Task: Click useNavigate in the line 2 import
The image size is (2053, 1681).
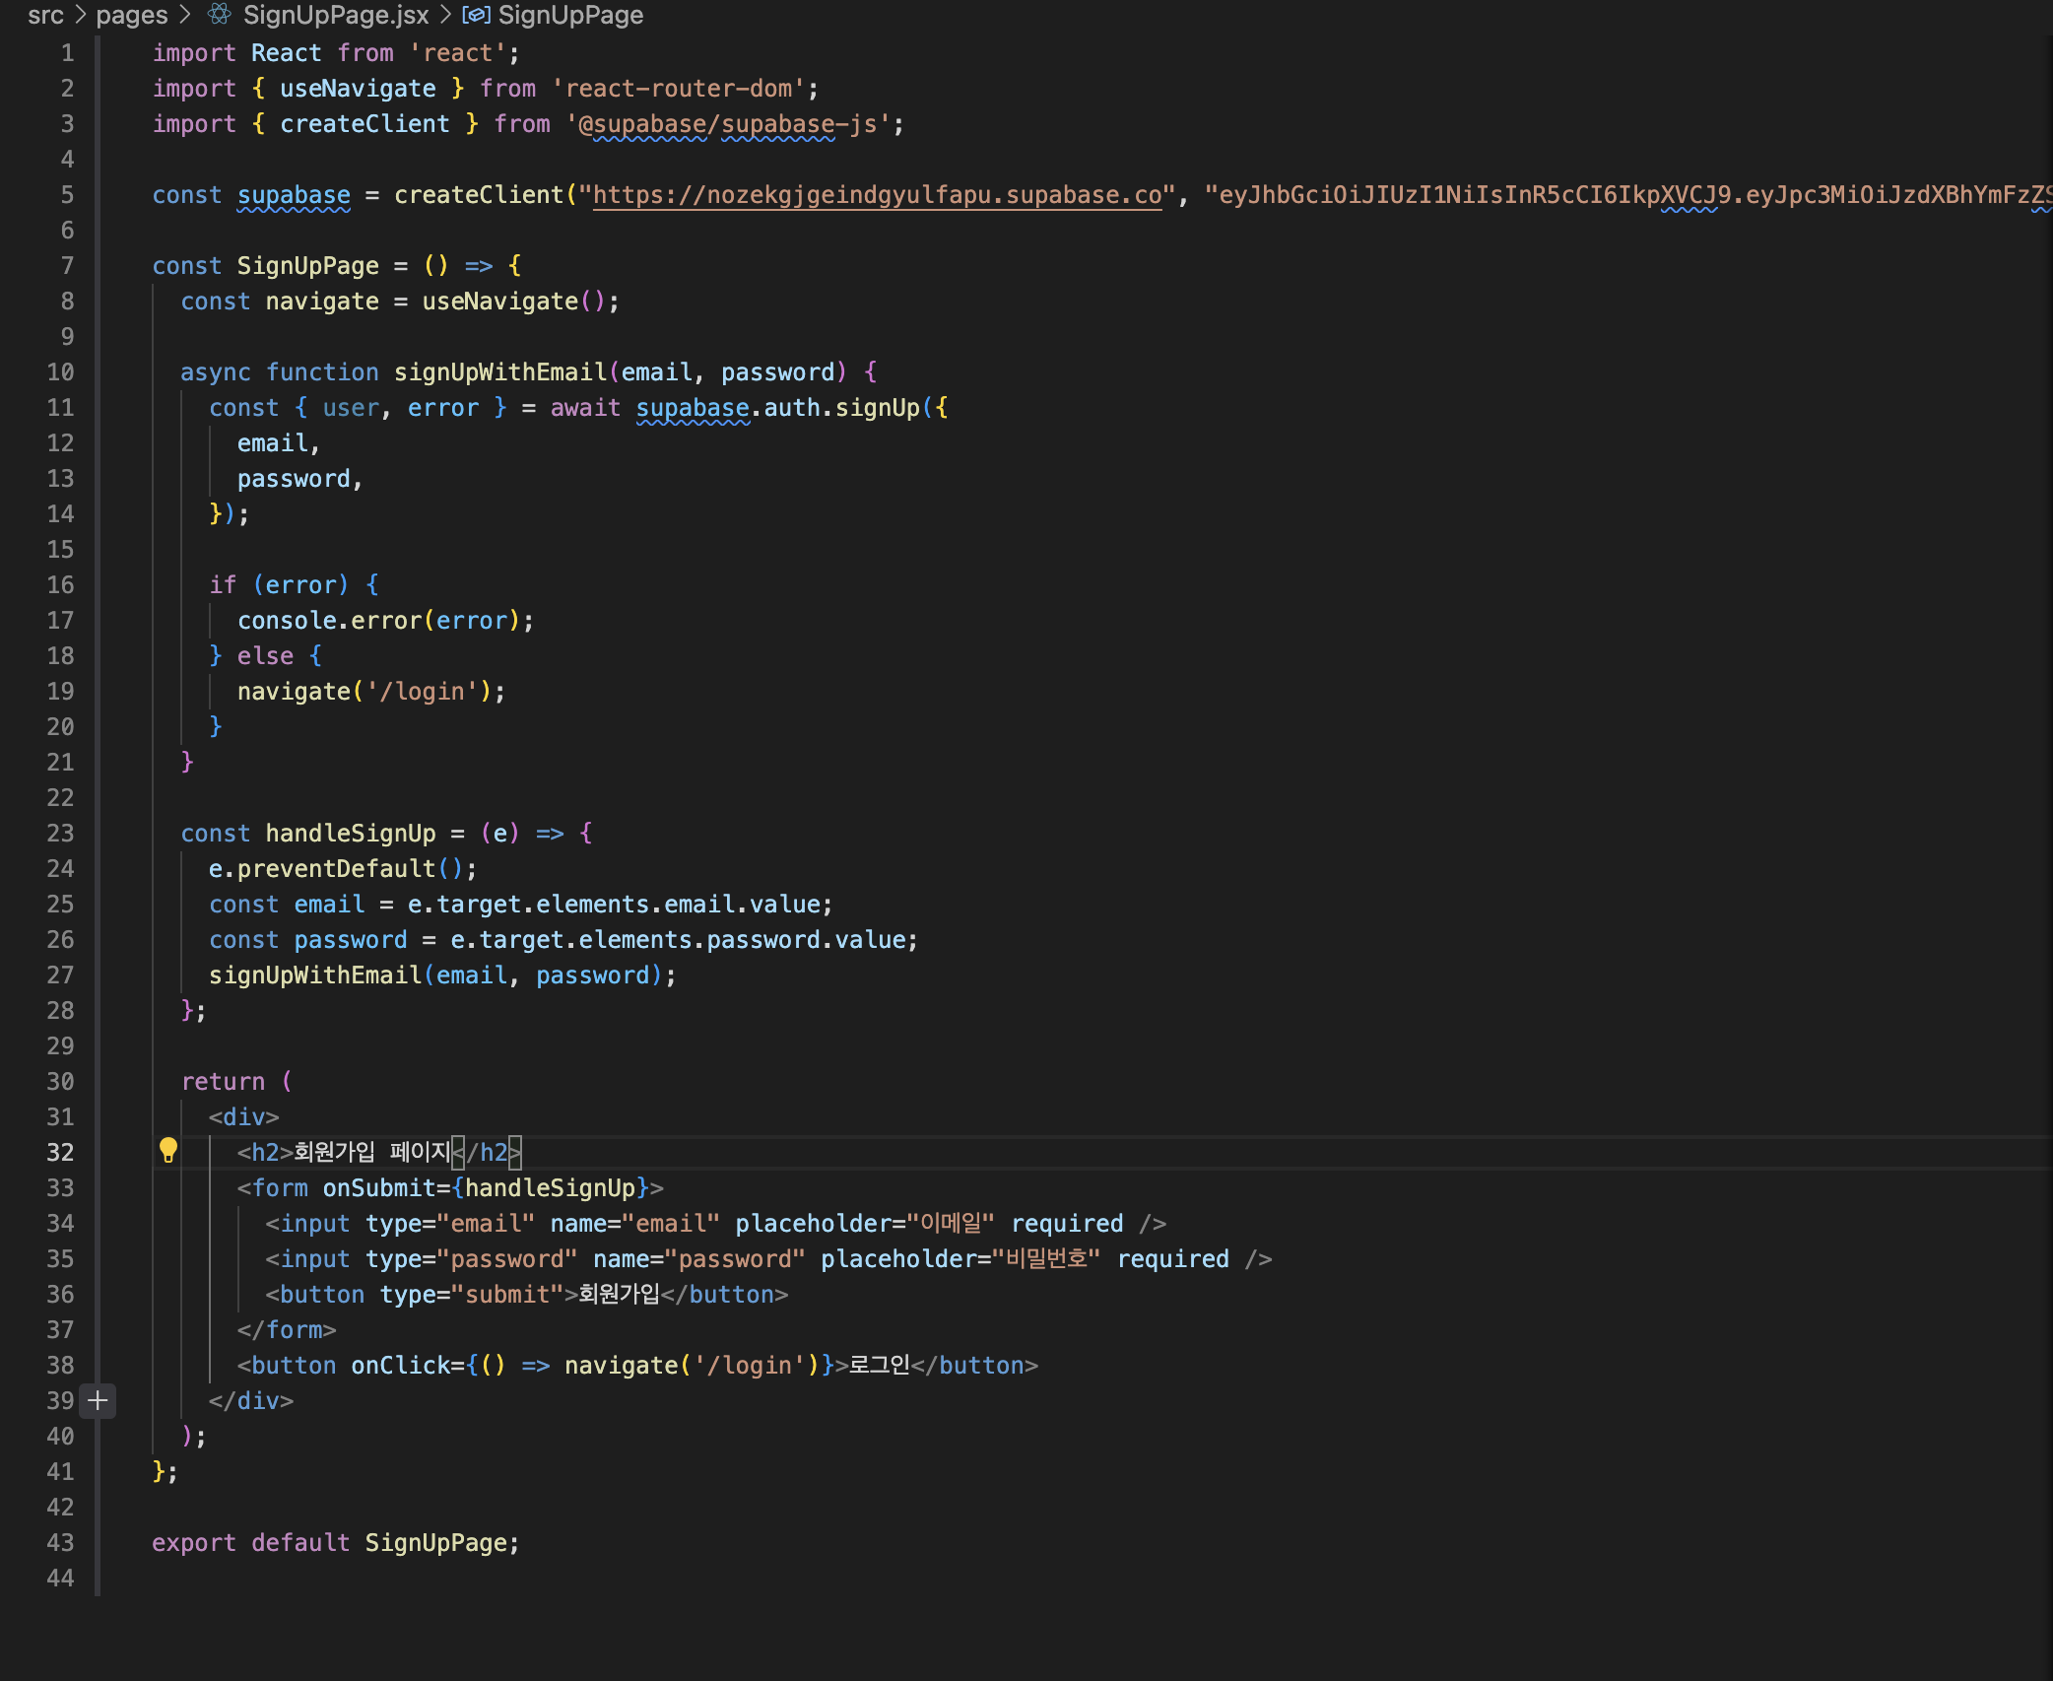Action: pos(357,89)
